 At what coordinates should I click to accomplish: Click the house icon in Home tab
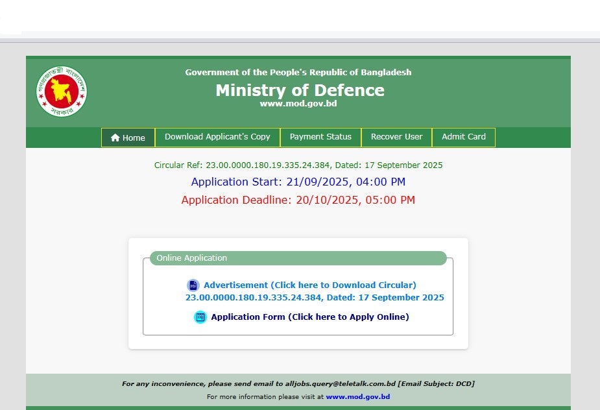[115, 138]
